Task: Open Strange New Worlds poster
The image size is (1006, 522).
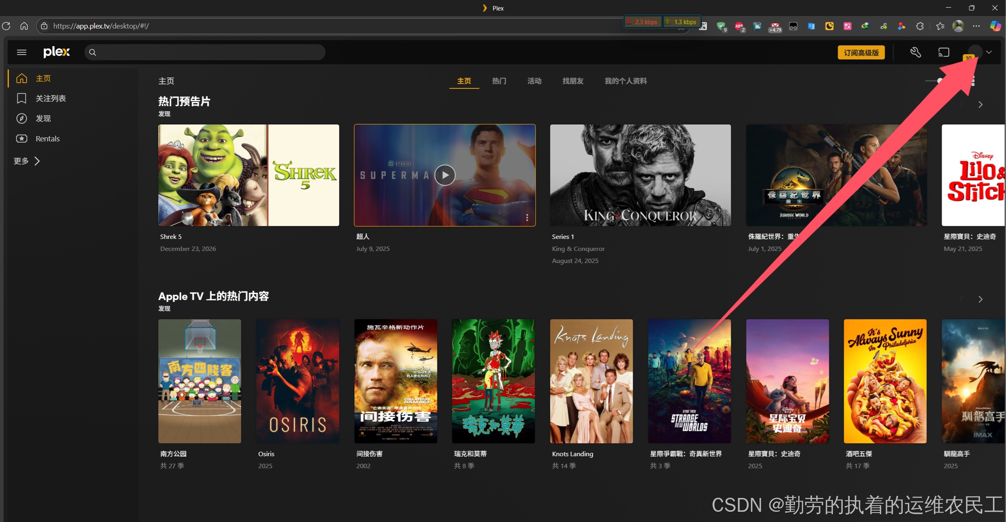Action: [x=689, y=381]
